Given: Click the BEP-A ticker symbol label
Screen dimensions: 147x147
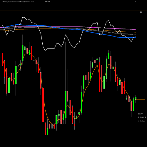Looking at the screenshot, I should click(47, 2).
